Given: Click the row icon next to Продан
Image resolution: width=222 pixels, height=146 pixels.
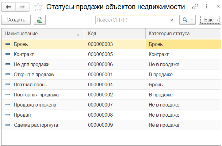Looking at the screenshot, I should [8, 115].
